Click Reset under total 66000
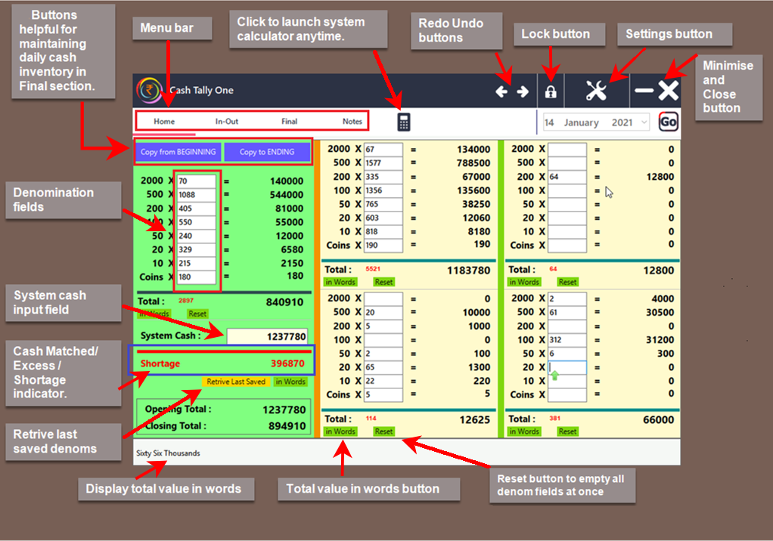Screen dimensions: 773x541 (567, 431)
